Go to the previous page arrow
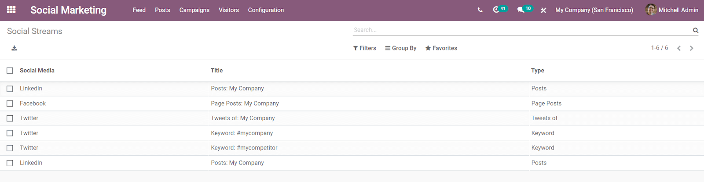The height and width of the screenshot is (182, 704). click(x=679, y=48)
